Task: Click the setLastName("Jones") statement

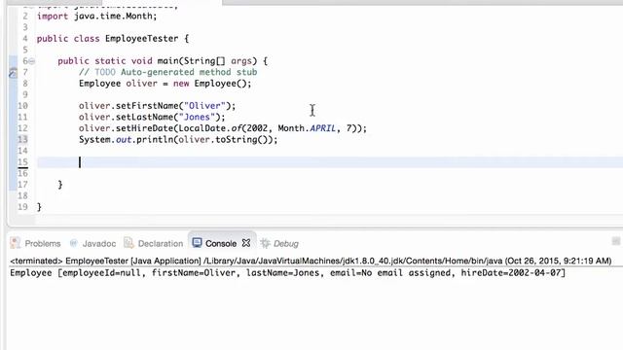Action: click(152, 117)
